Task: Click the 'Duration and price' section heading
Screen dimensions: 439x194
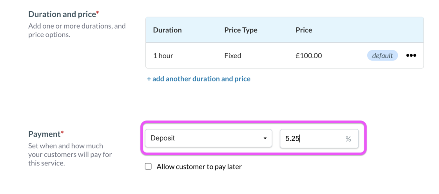Action: click(x=62, y=14)
